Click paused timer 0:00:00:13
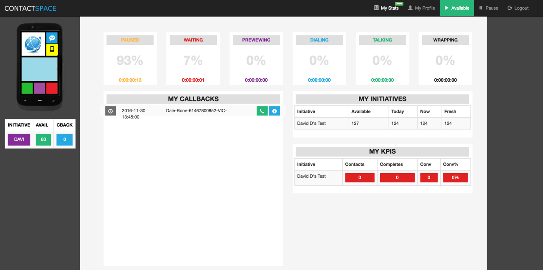 [130, 80]
